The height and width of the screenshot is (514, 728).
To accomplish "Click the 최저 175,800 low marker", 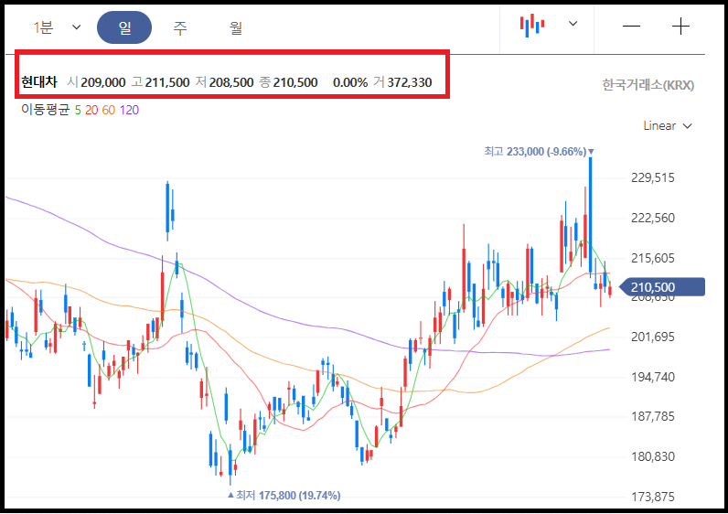I will [x=284, y=496].
